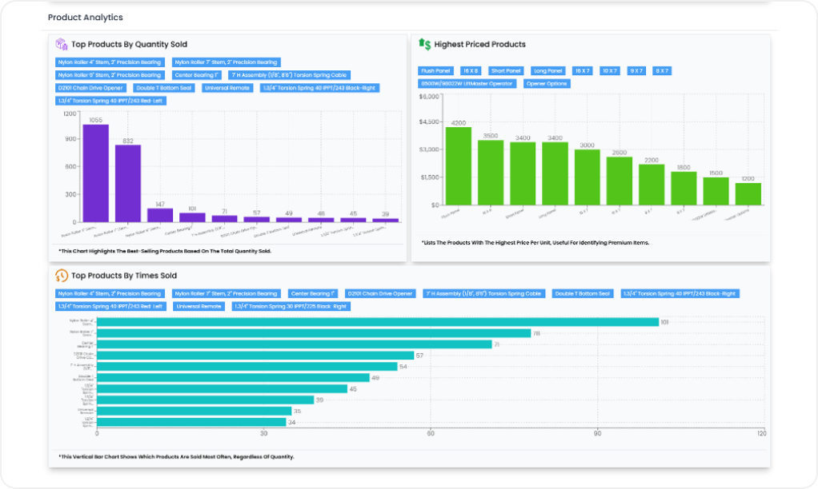
Task: Toggle Double T Bottom Seal in the Quantity Sold chart
Action: click(x=163, y=88)
